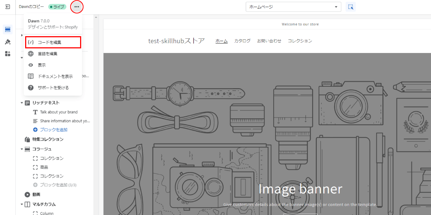Select 言語を編集 from the menu
This screenshot has width=431, height=215.
pos(53,54)
